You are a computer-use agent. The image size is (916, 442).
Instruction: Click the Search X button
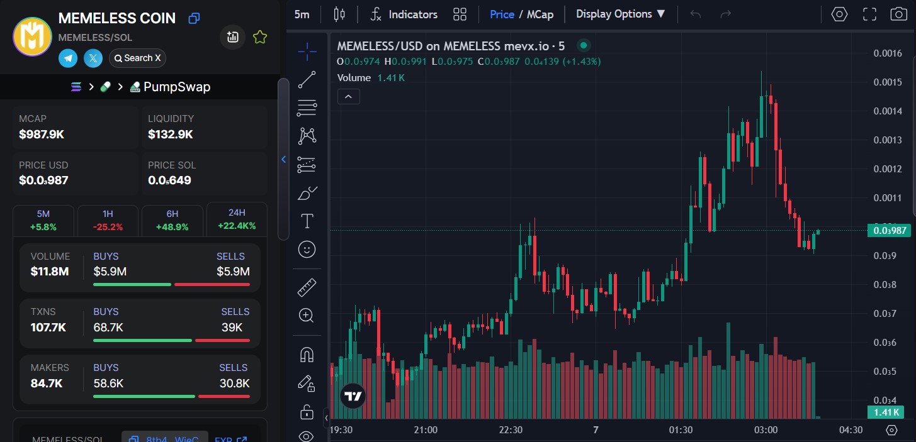pyautogui.click(x=137, y=58)
